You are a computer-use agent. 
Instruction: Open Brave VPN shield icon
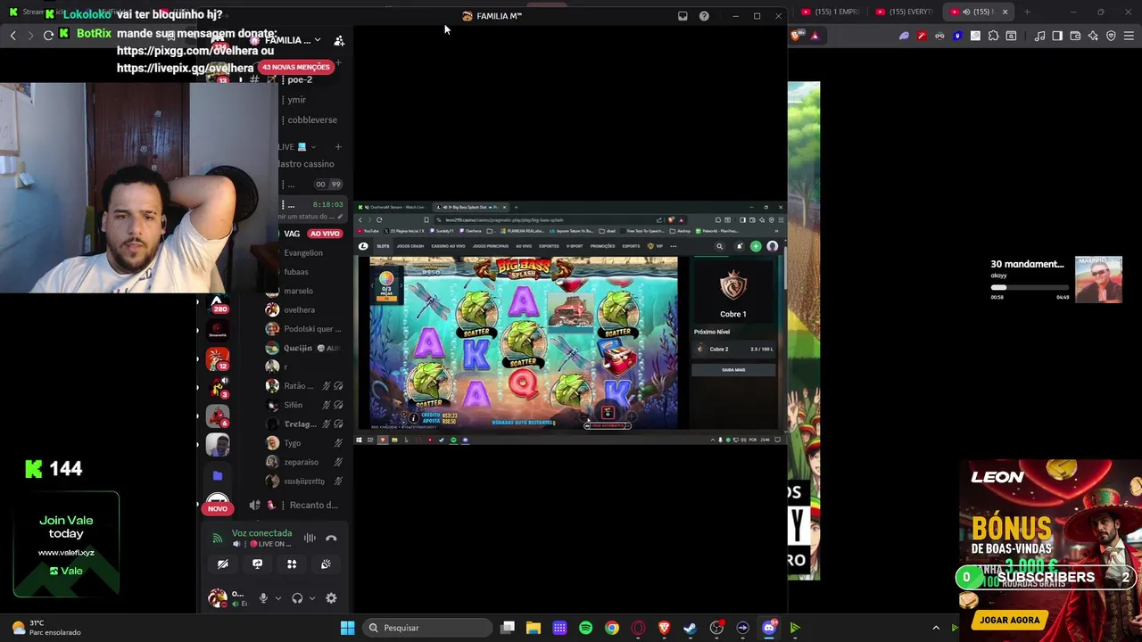point(1111,36)
